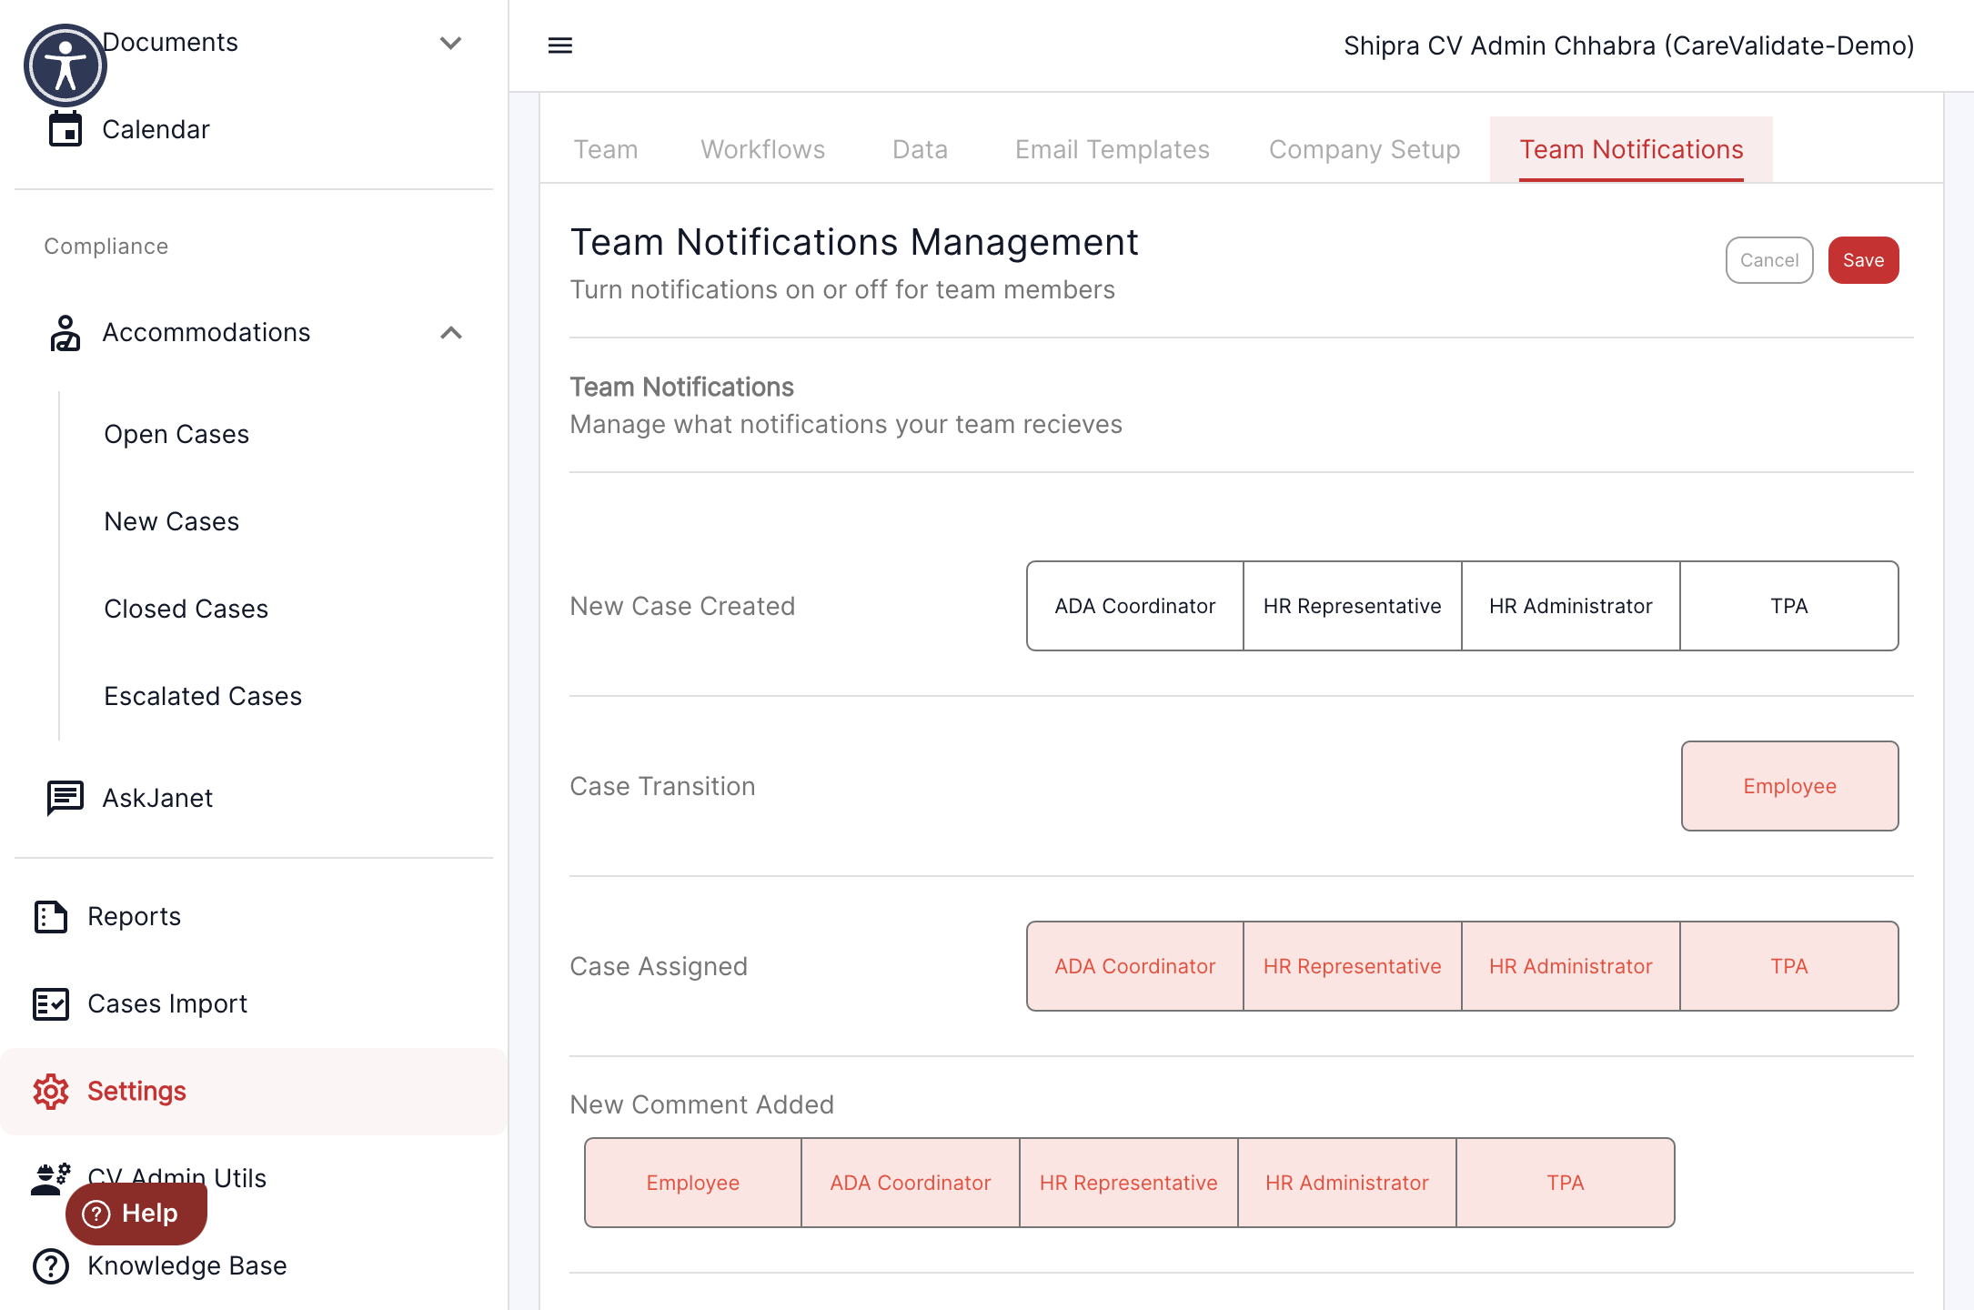The width and height of the screenshot is (1974, 1310).
Task: Expand the Documents chevron
Action: coord(451,43)
